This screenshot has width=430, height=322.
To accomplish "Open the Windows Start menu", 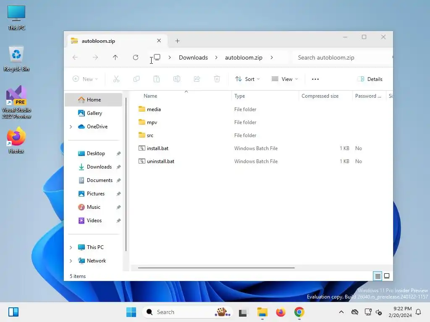I will click(131, 312).
